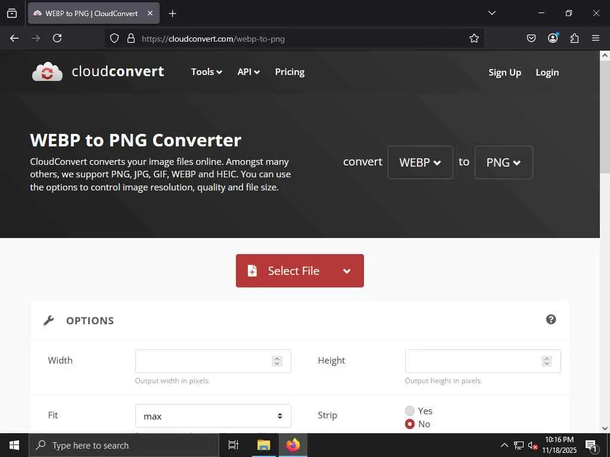Click muted volume tray icon
This screenshot has width=610, height=457.
(533, 446)
